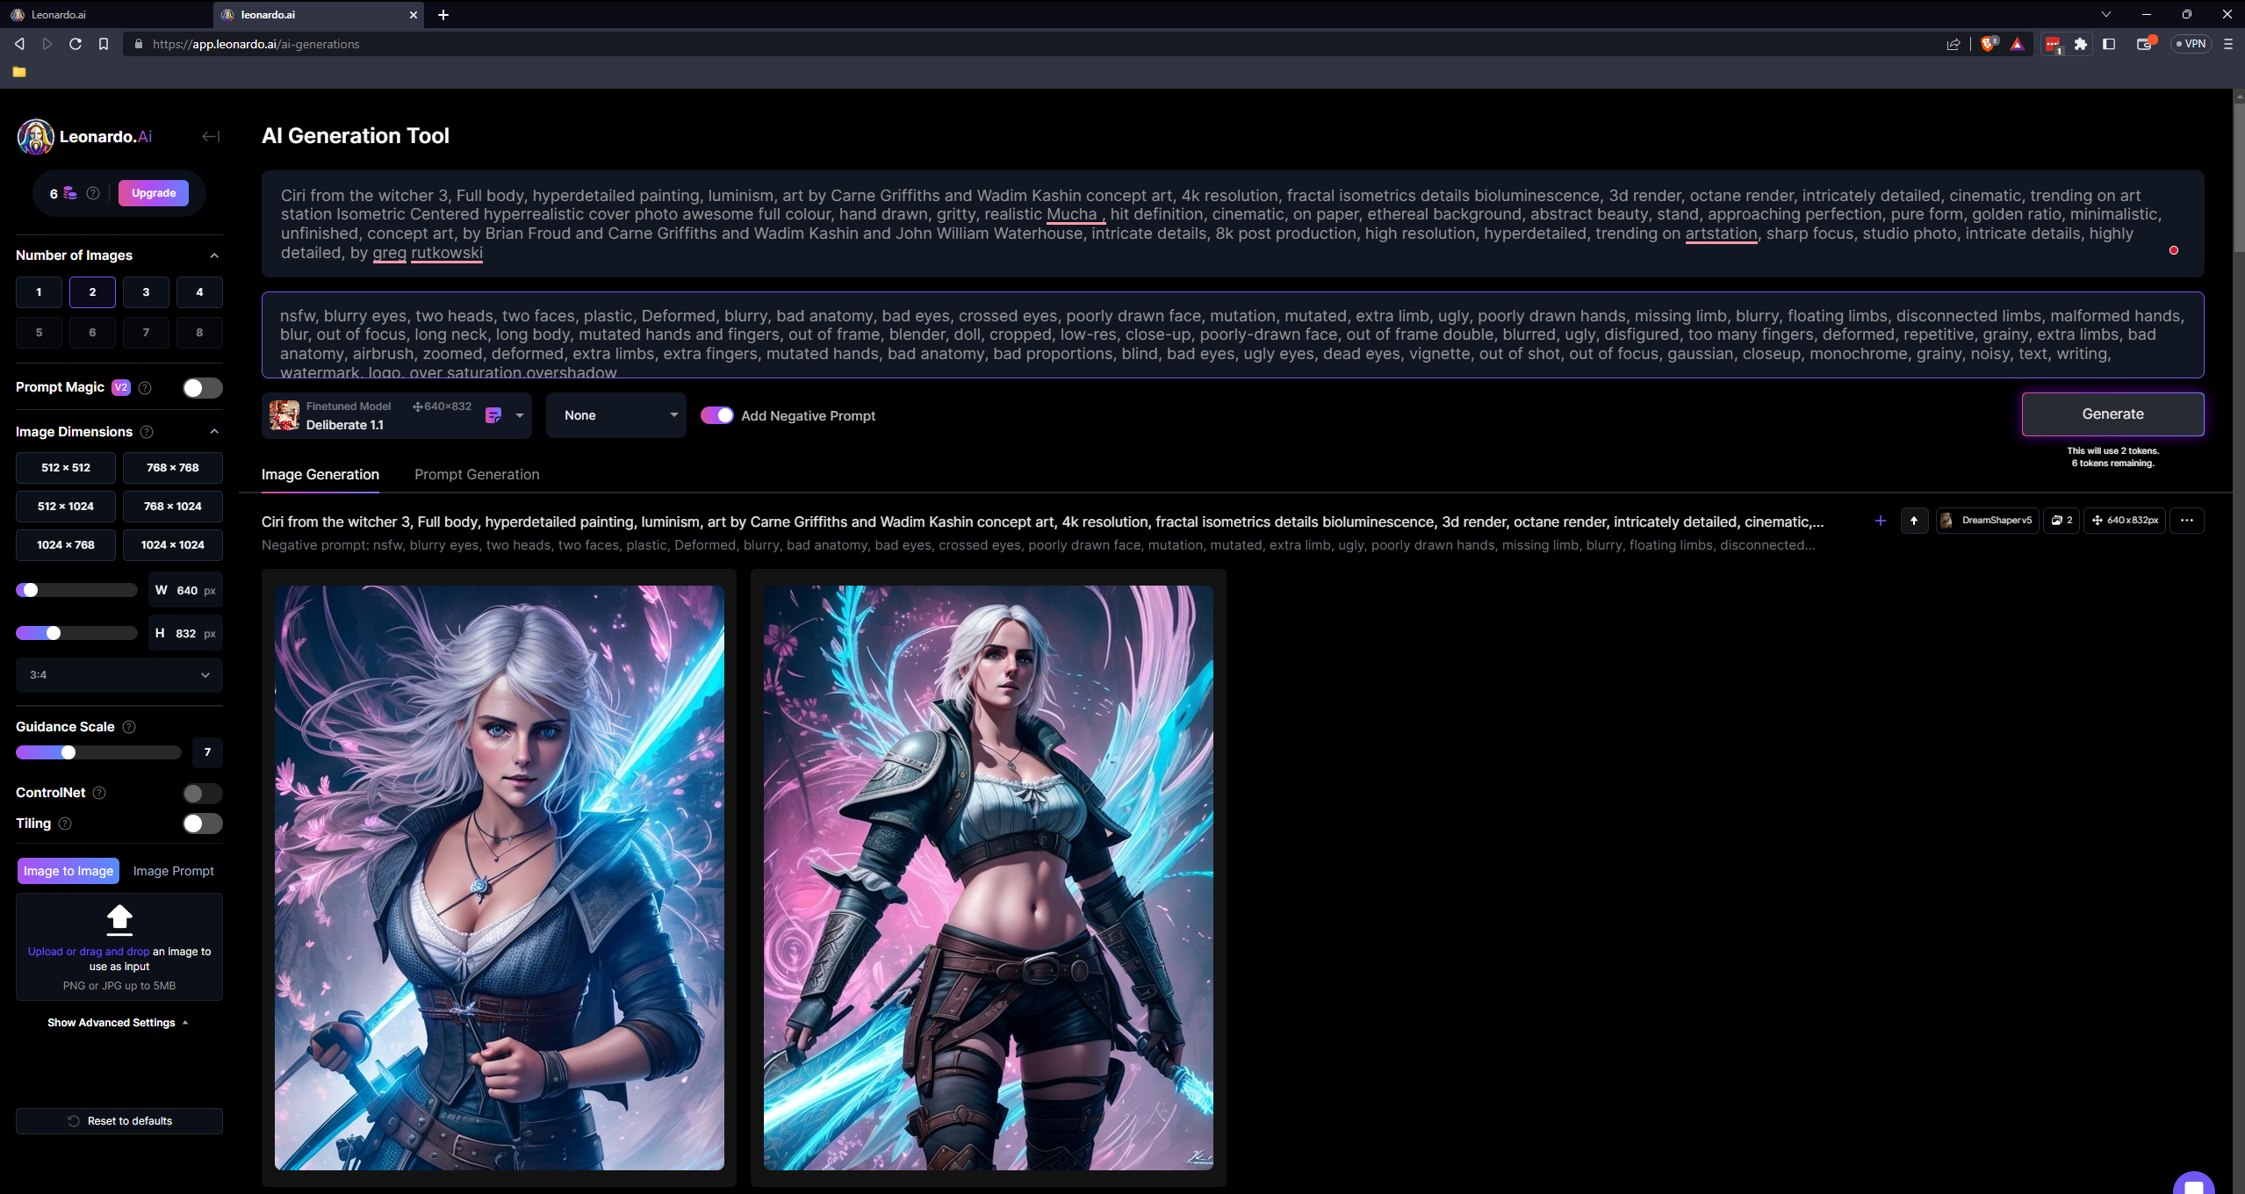Collapse the Image Dimensions section
The width and height of the screenshot is (2245, 1194).
click(214, 432)
